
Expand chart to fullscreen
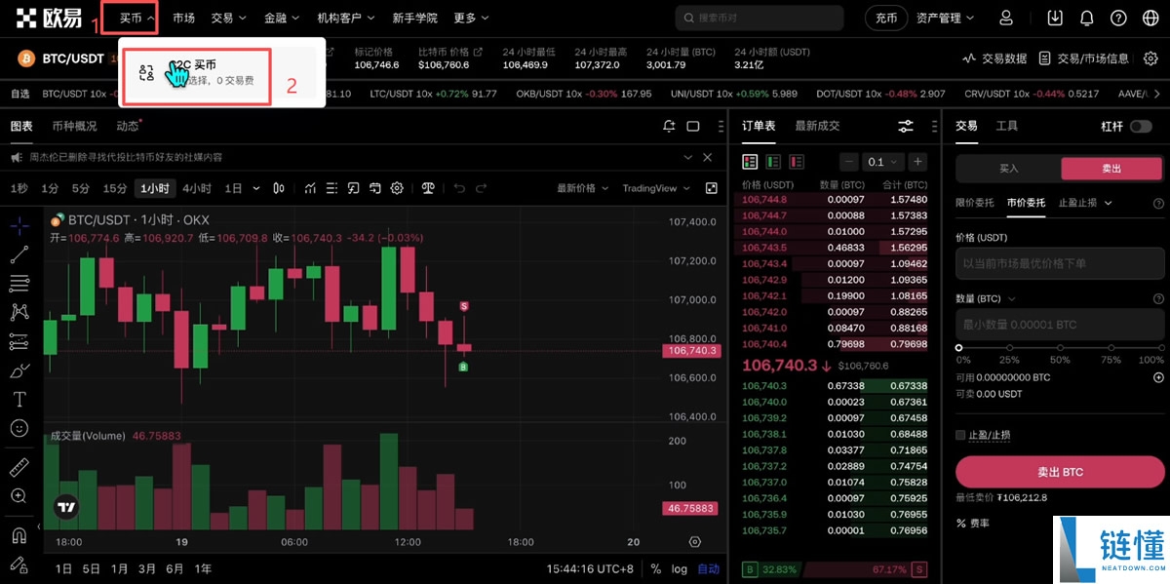(712, 188)
